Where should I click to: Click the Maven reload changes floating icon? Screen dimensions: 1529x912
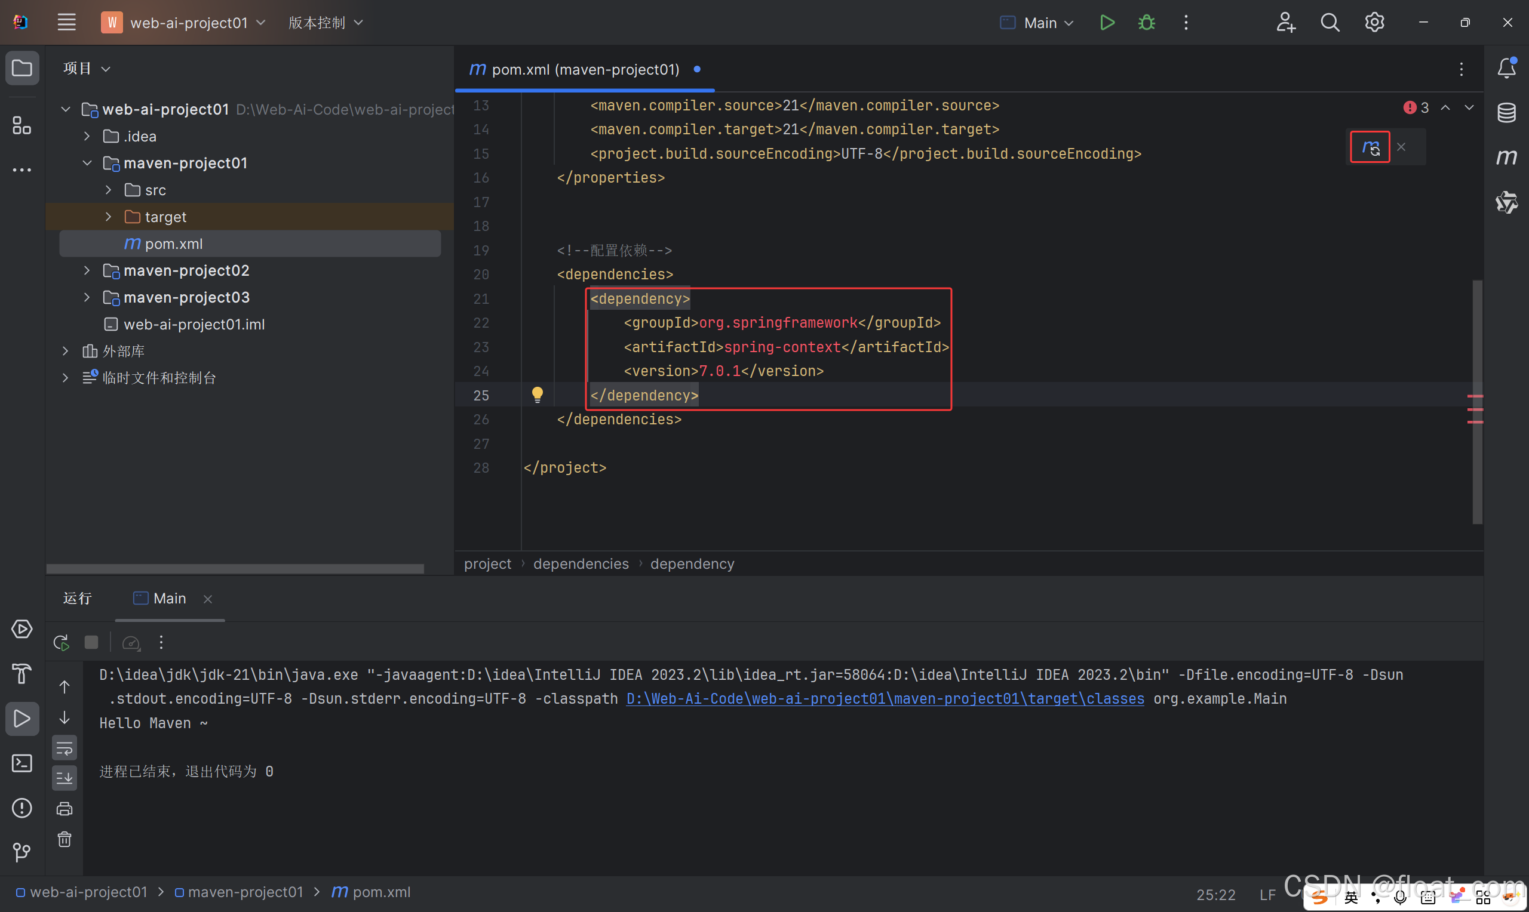coord(1370,147)
